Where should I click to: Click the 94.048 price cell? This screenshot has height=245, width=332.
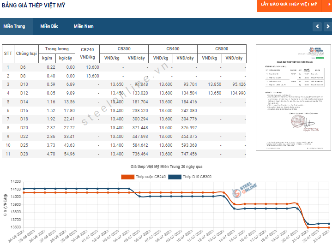tap(141, 84)
